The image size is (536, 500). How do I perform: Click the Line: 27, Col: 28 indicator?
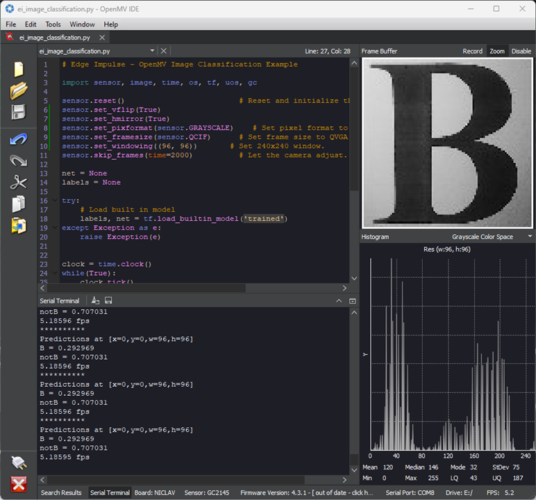(328, 51)
